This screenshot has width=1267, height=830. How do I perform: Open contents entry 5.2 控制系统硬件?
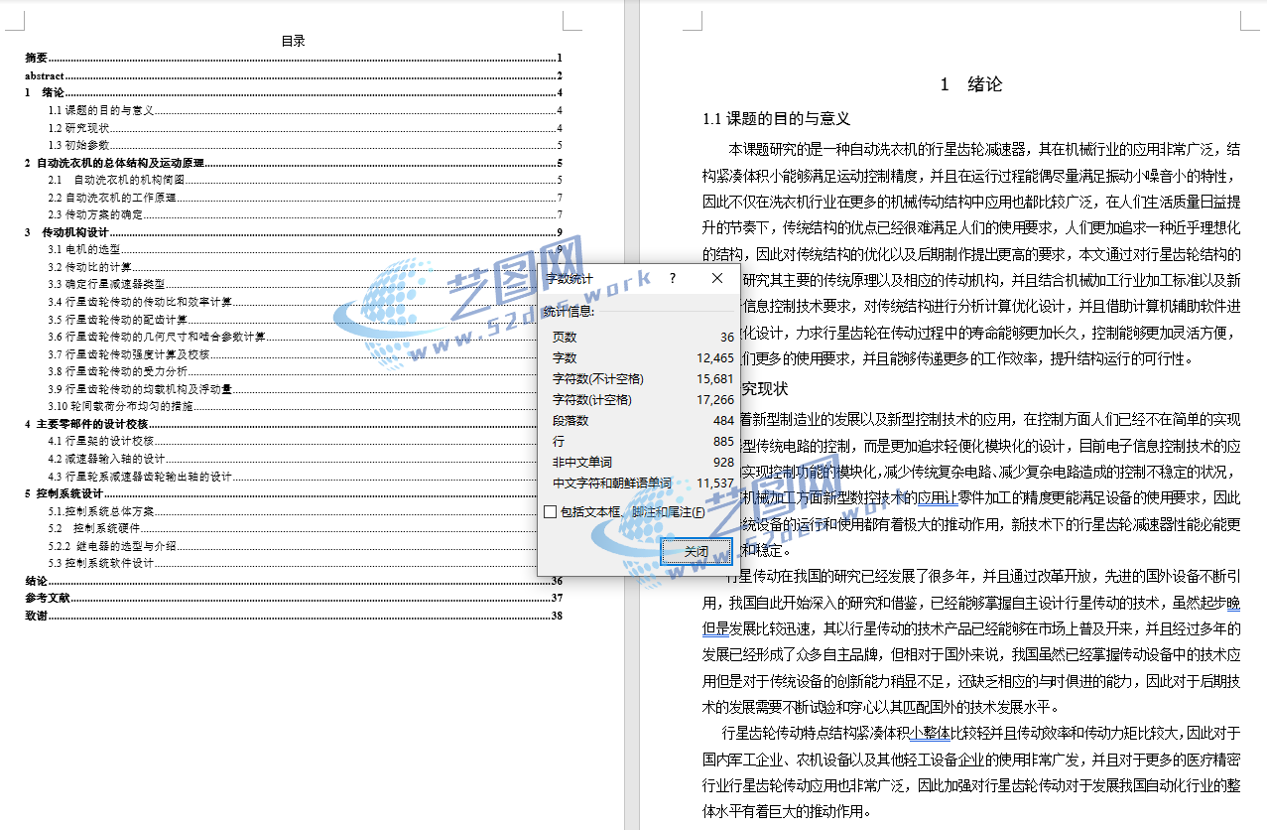pos(292,528)
